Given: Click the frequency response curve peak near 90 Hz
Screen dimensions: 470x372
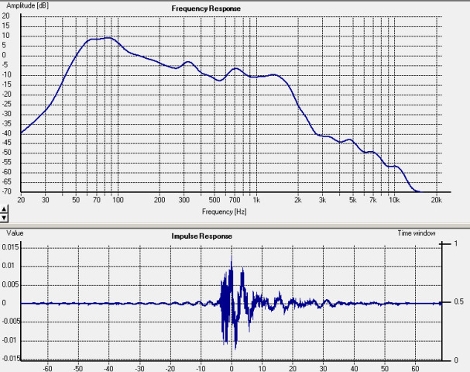Looking at the screenshot, I should coord(109,38).
